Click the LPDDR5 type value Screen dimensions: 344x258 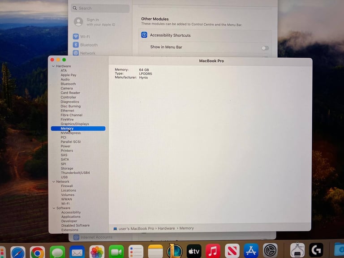coord(146,74)
